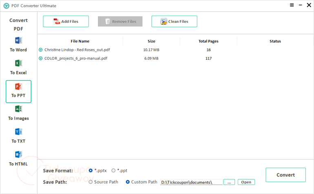Viewport: 314px width, 194px height.
Task: Close the PDF Converter Ultimate window
Action: (309, 5)
